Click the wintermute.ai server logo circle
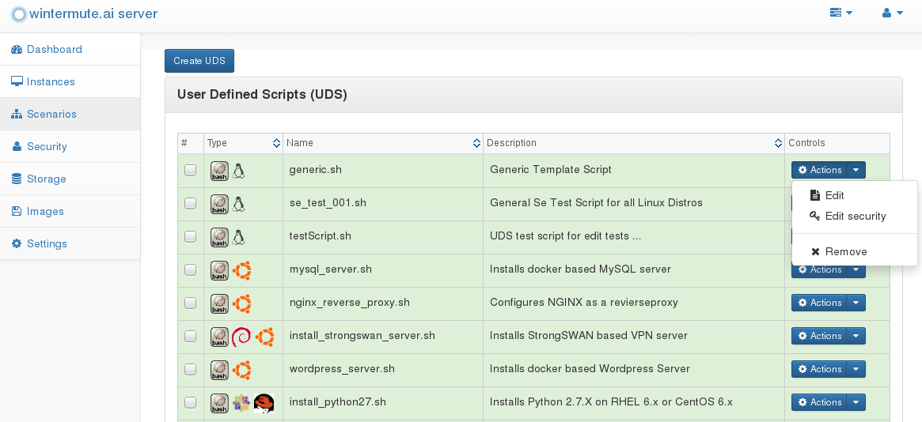 pyautogui.click(x=19, y=14)
